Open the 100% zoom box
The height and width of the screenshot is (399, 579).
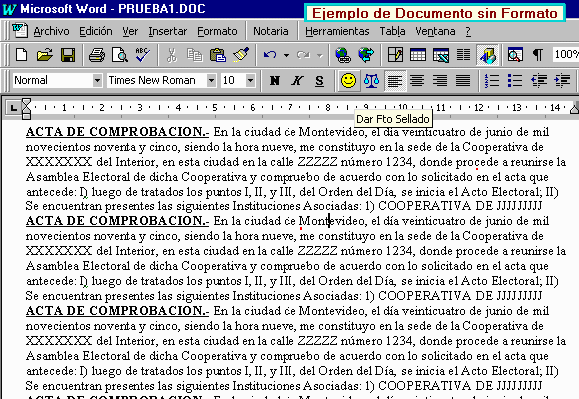pyautogui.click(x=566, y=54)
